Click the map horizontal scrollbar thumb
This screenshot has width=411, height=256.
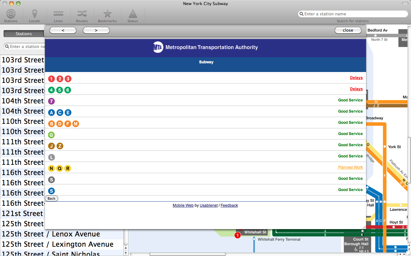tap(188, 254)
